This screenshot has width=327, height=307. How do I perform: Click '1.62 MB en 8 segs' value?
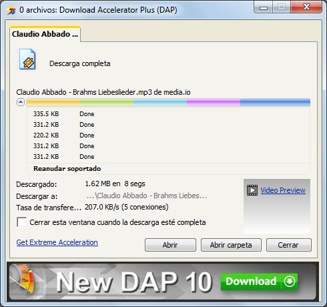(x=115, y=184)
